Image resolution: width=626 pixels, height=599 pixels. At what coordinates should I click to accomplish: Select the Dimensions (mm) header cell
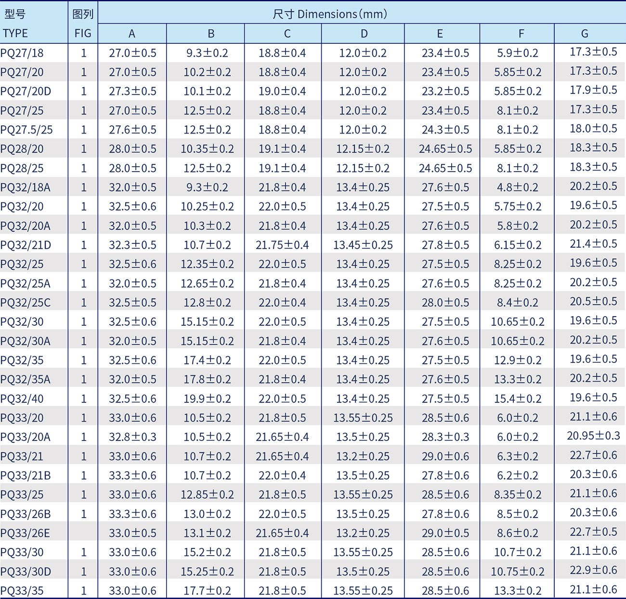click(x=330, y=14)
